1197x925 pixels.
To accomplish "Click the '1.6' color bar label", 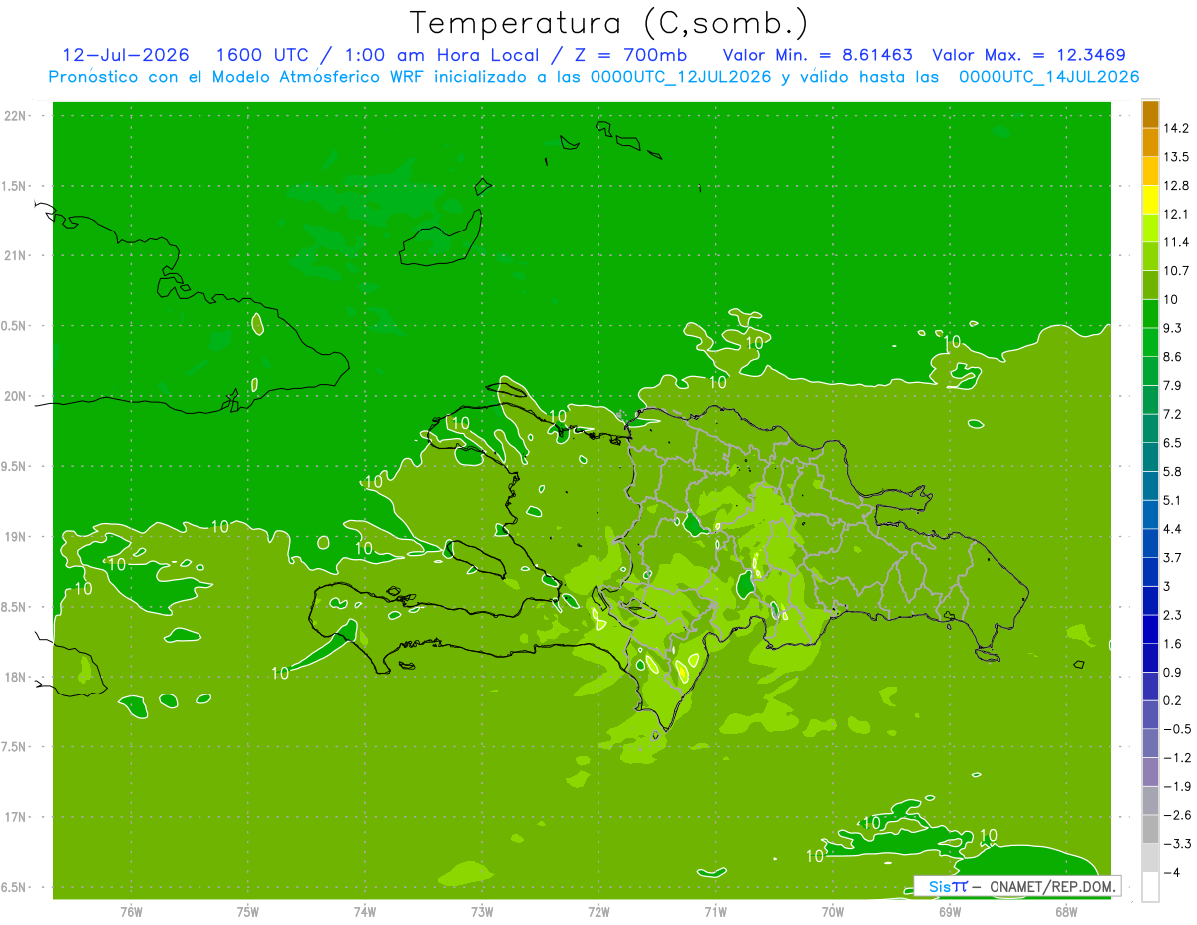I will pyautogui.click(x=1172, y=644).
